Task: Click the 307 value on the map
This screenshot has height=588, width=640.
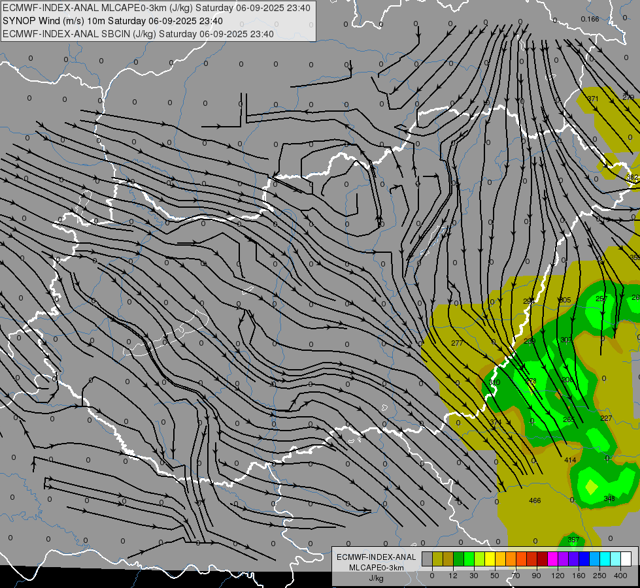Action: [x=566, y=340]
